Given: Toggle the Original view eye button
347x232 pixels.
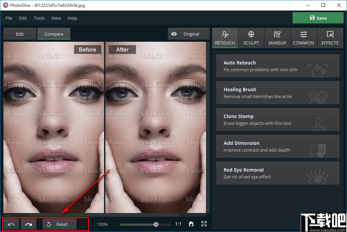Looking at the screenshot, I should (x=189, y=34).
